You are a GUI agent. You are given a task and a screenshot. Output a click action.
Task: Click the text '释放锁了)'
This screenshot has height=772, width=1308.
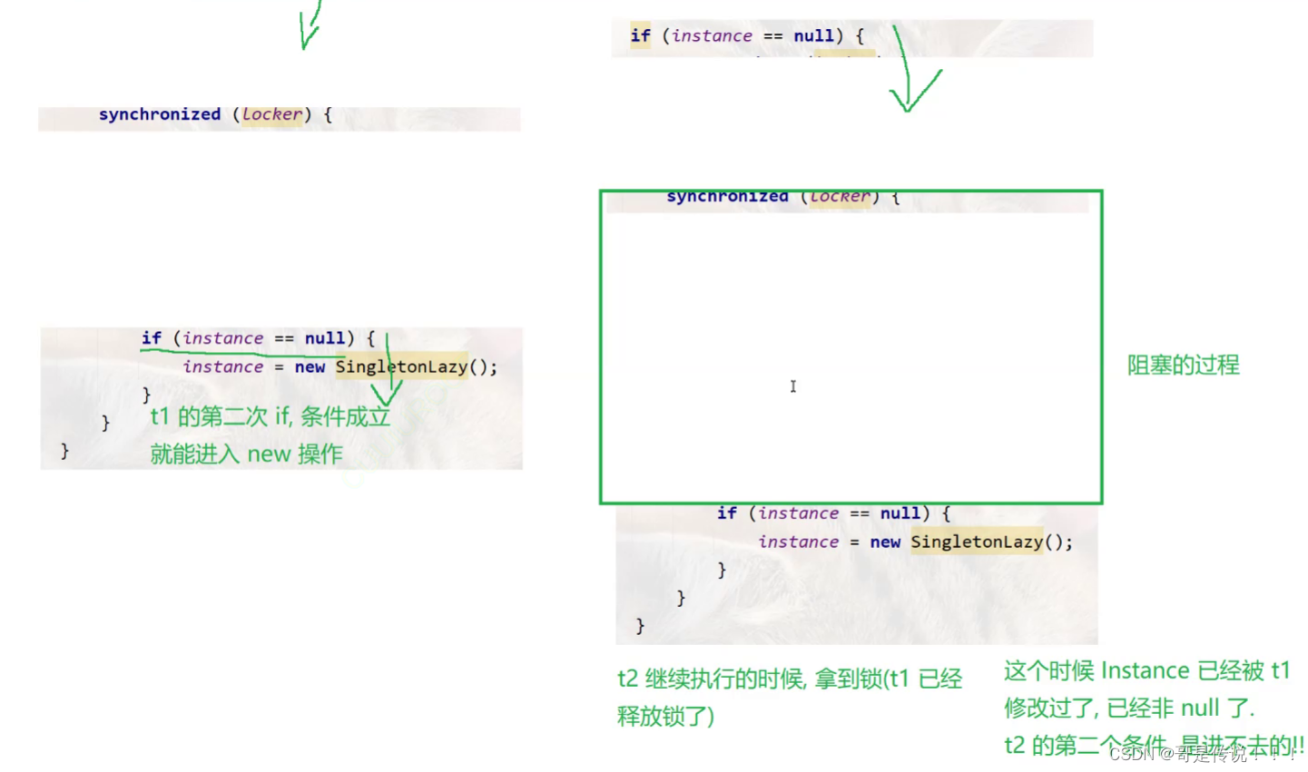[x=665, y=716]
